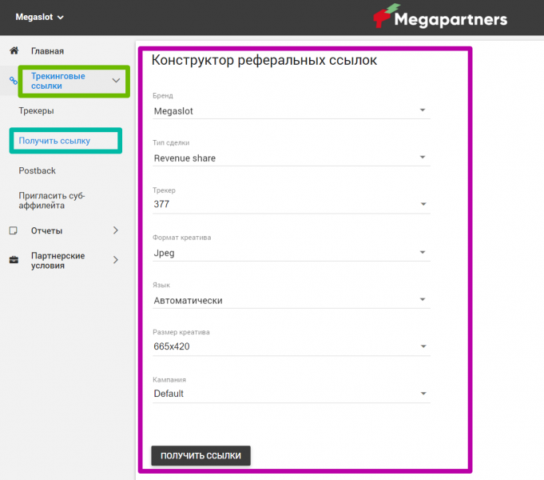Viewport: 544px width, 480px height.
Task: Open the Размер креатива dropdown
Action: [291, 346]
